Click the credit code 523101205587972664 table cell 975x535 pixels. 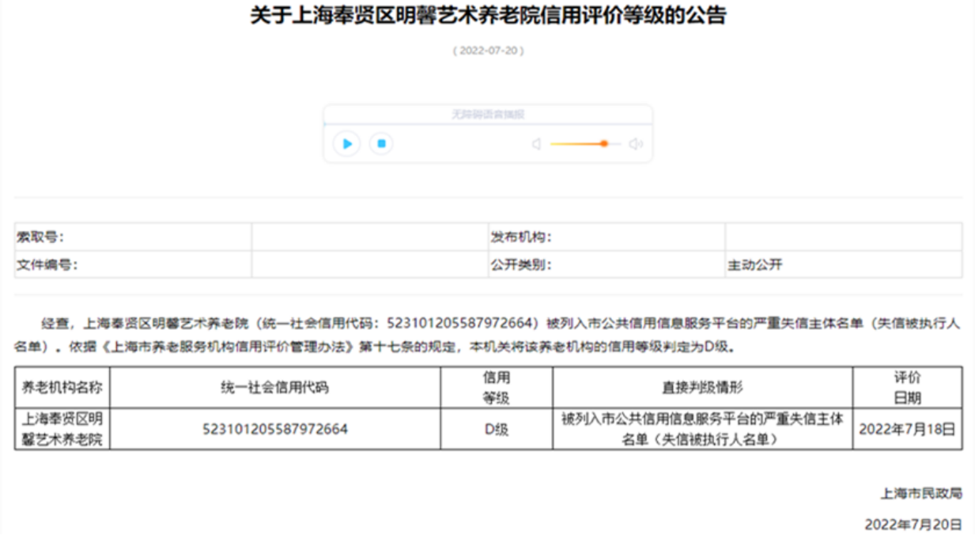(x=275, y=429)
